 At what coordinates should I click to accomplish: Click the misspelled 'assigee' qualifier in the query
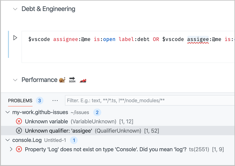pyautogui.click(x=198, y=39)
